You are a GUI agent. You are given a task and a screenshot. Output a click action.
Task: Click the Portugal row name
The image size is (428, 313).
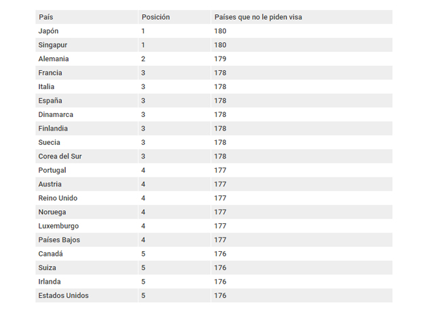coord(52,170)
